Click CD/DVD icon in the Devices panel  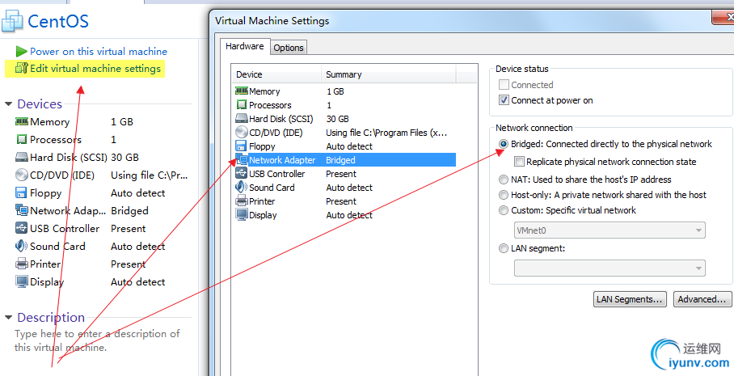(x=22, y=175)
